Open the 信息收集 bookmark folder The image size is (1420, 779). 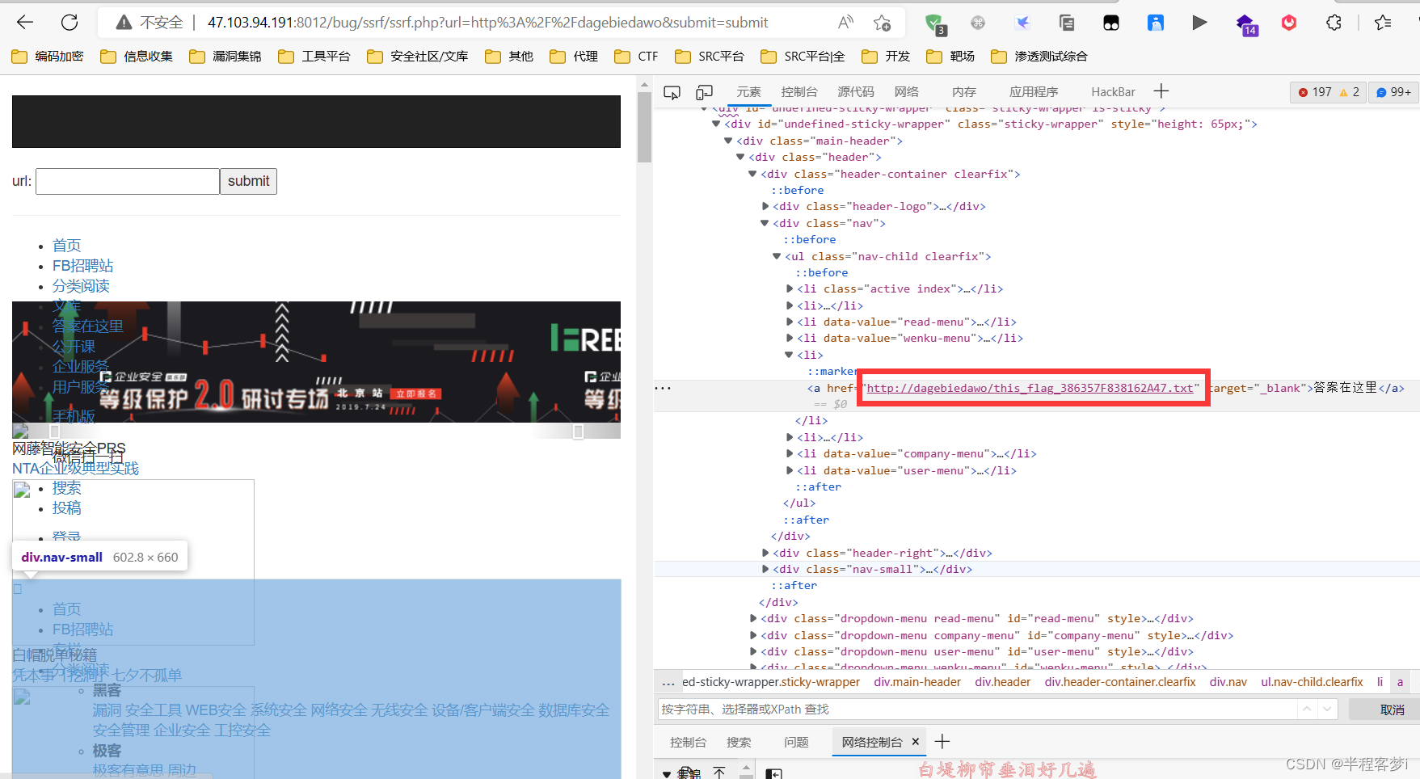[137, 56]
